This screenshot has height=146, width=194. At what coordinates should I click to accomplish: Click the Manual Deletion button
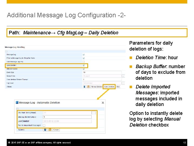(97, 87)
